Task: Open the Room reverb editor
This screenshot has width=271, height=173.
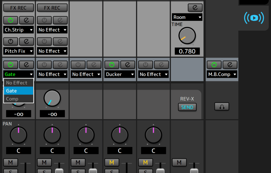Action: (x=195, y=8)
